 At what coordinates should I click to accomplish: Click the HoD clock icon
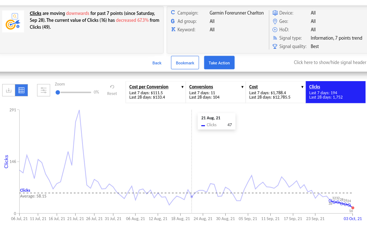[275, 29]
